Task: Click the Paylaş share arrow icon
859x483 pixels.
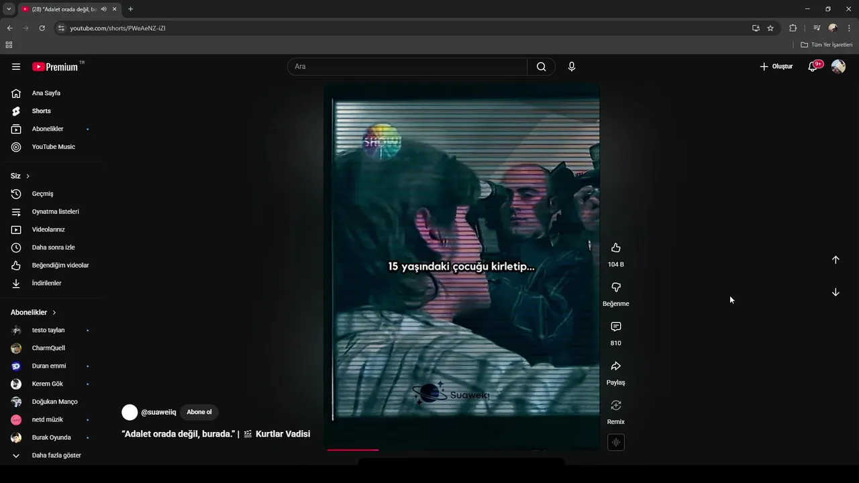Action: [x=616, y=366]
